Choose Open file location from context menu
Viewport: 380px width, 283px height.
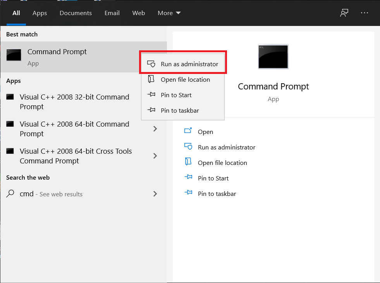pyautogui.click(x=185, y=79)
